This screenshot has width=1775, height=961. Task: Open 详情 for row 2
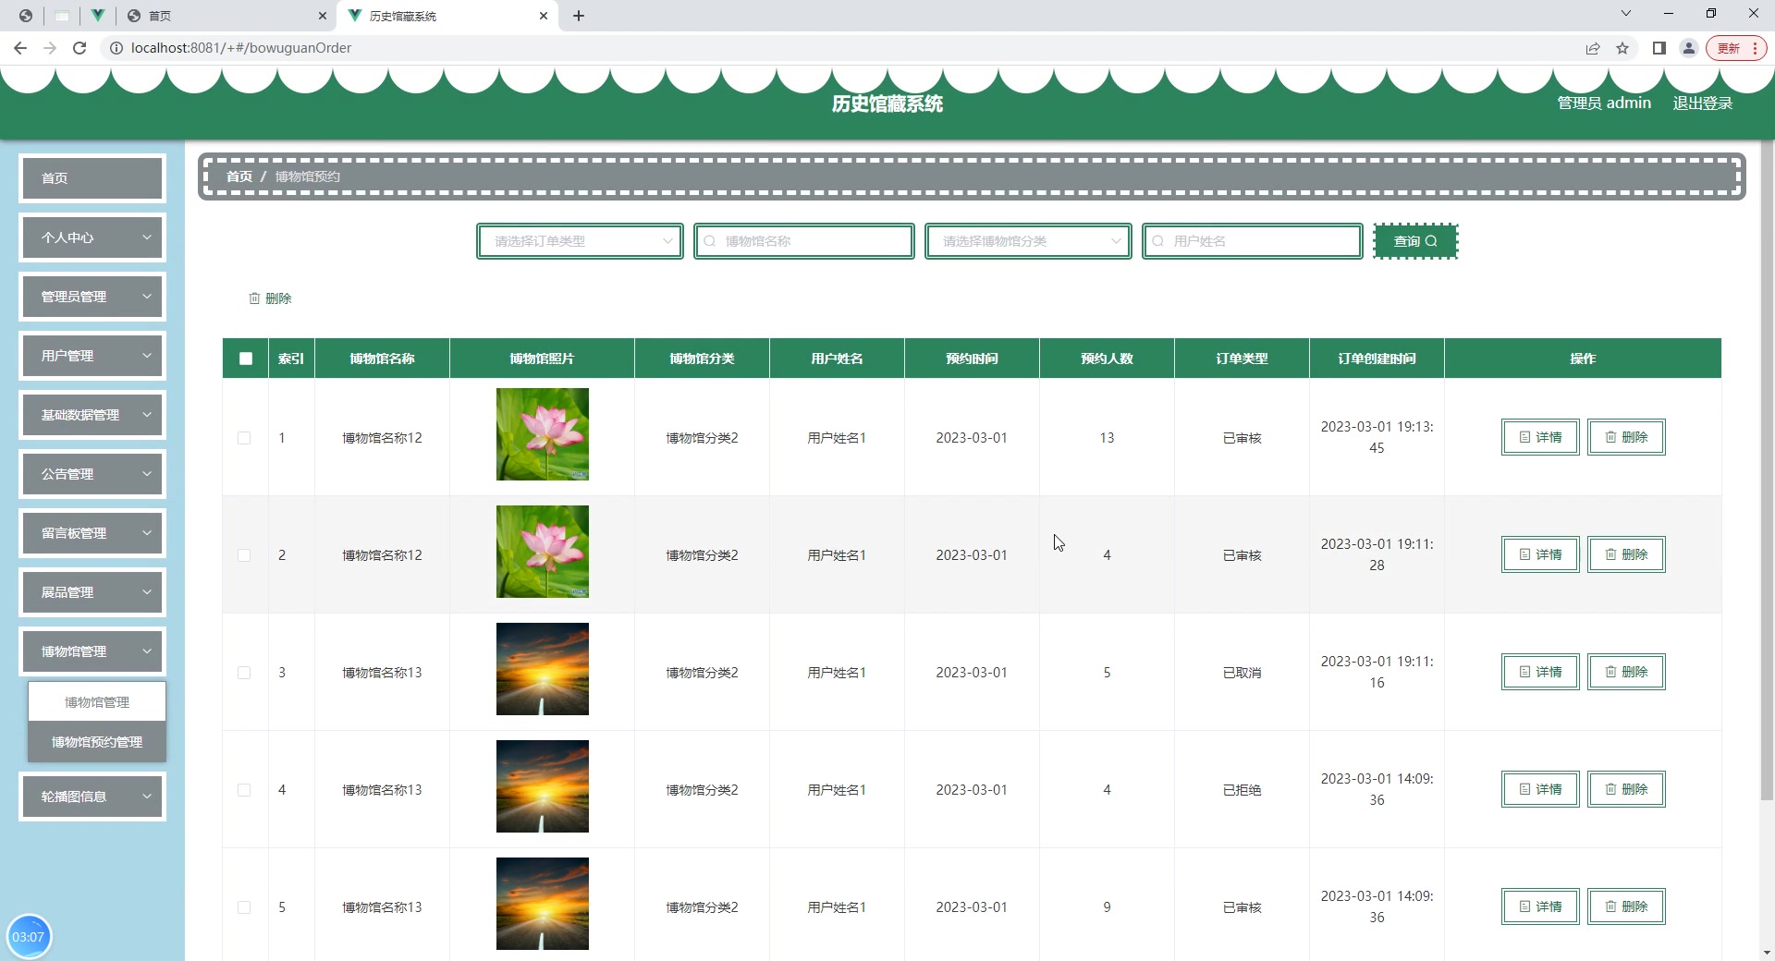[x=1540, y=554]
